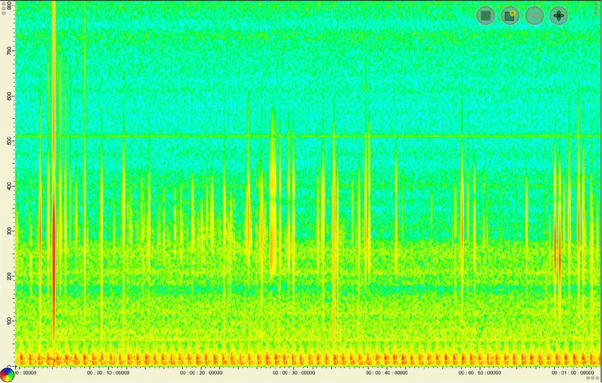
Task: Click the 500 mark on frequency axis
Action: (x=9, y=141)
